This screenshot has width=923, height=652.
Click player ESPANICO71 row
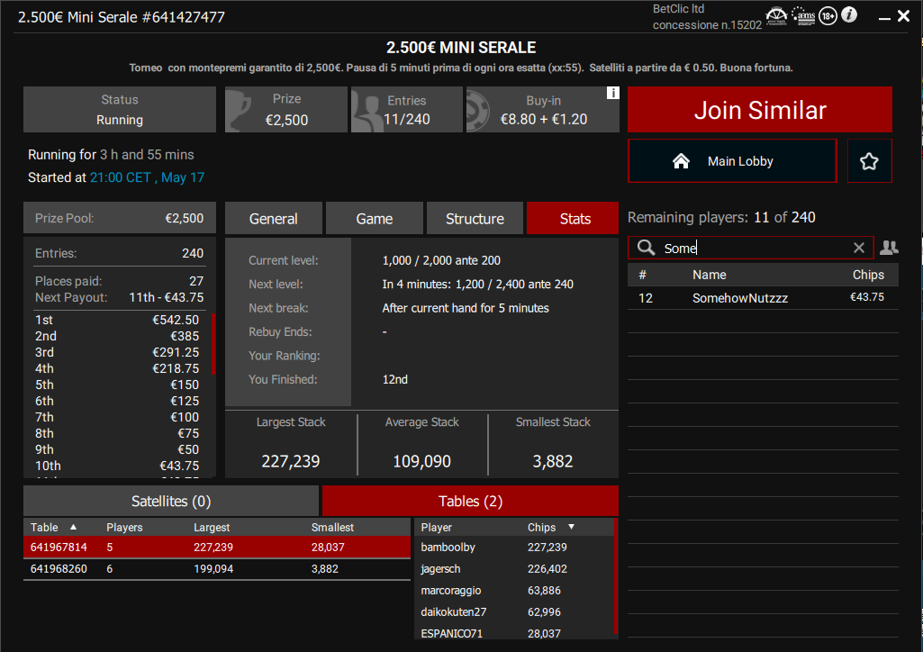click(x=514, y=632)
